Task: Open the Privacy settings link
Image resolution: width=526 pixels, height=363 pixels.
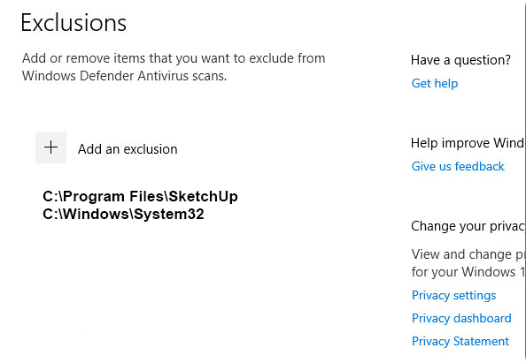Action: [x=454, y=295]
